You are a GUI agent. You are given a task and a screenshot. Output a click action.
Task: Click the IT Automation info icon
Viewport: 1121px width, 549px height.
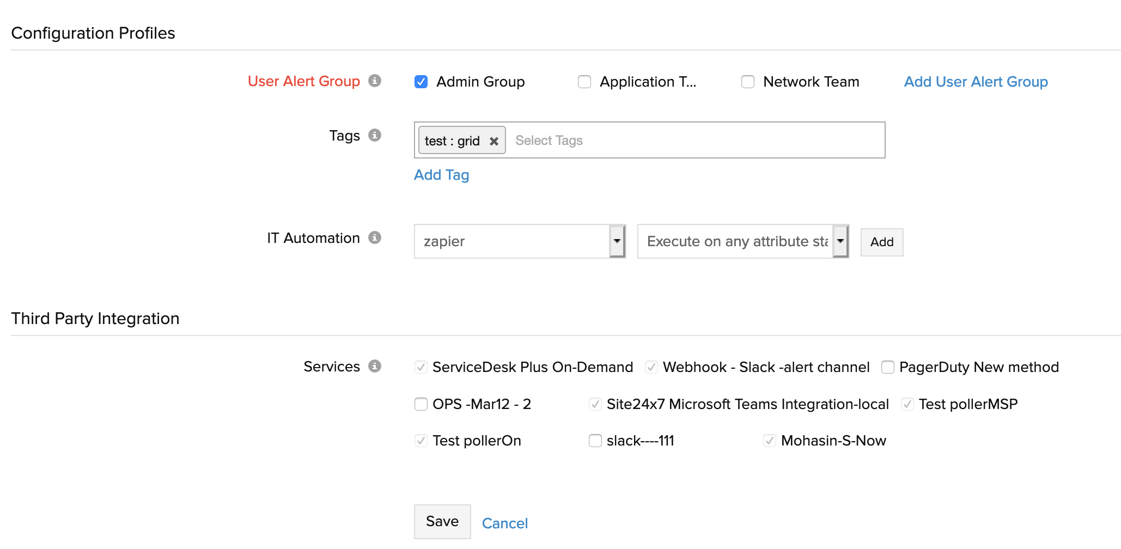coord(374,237)
